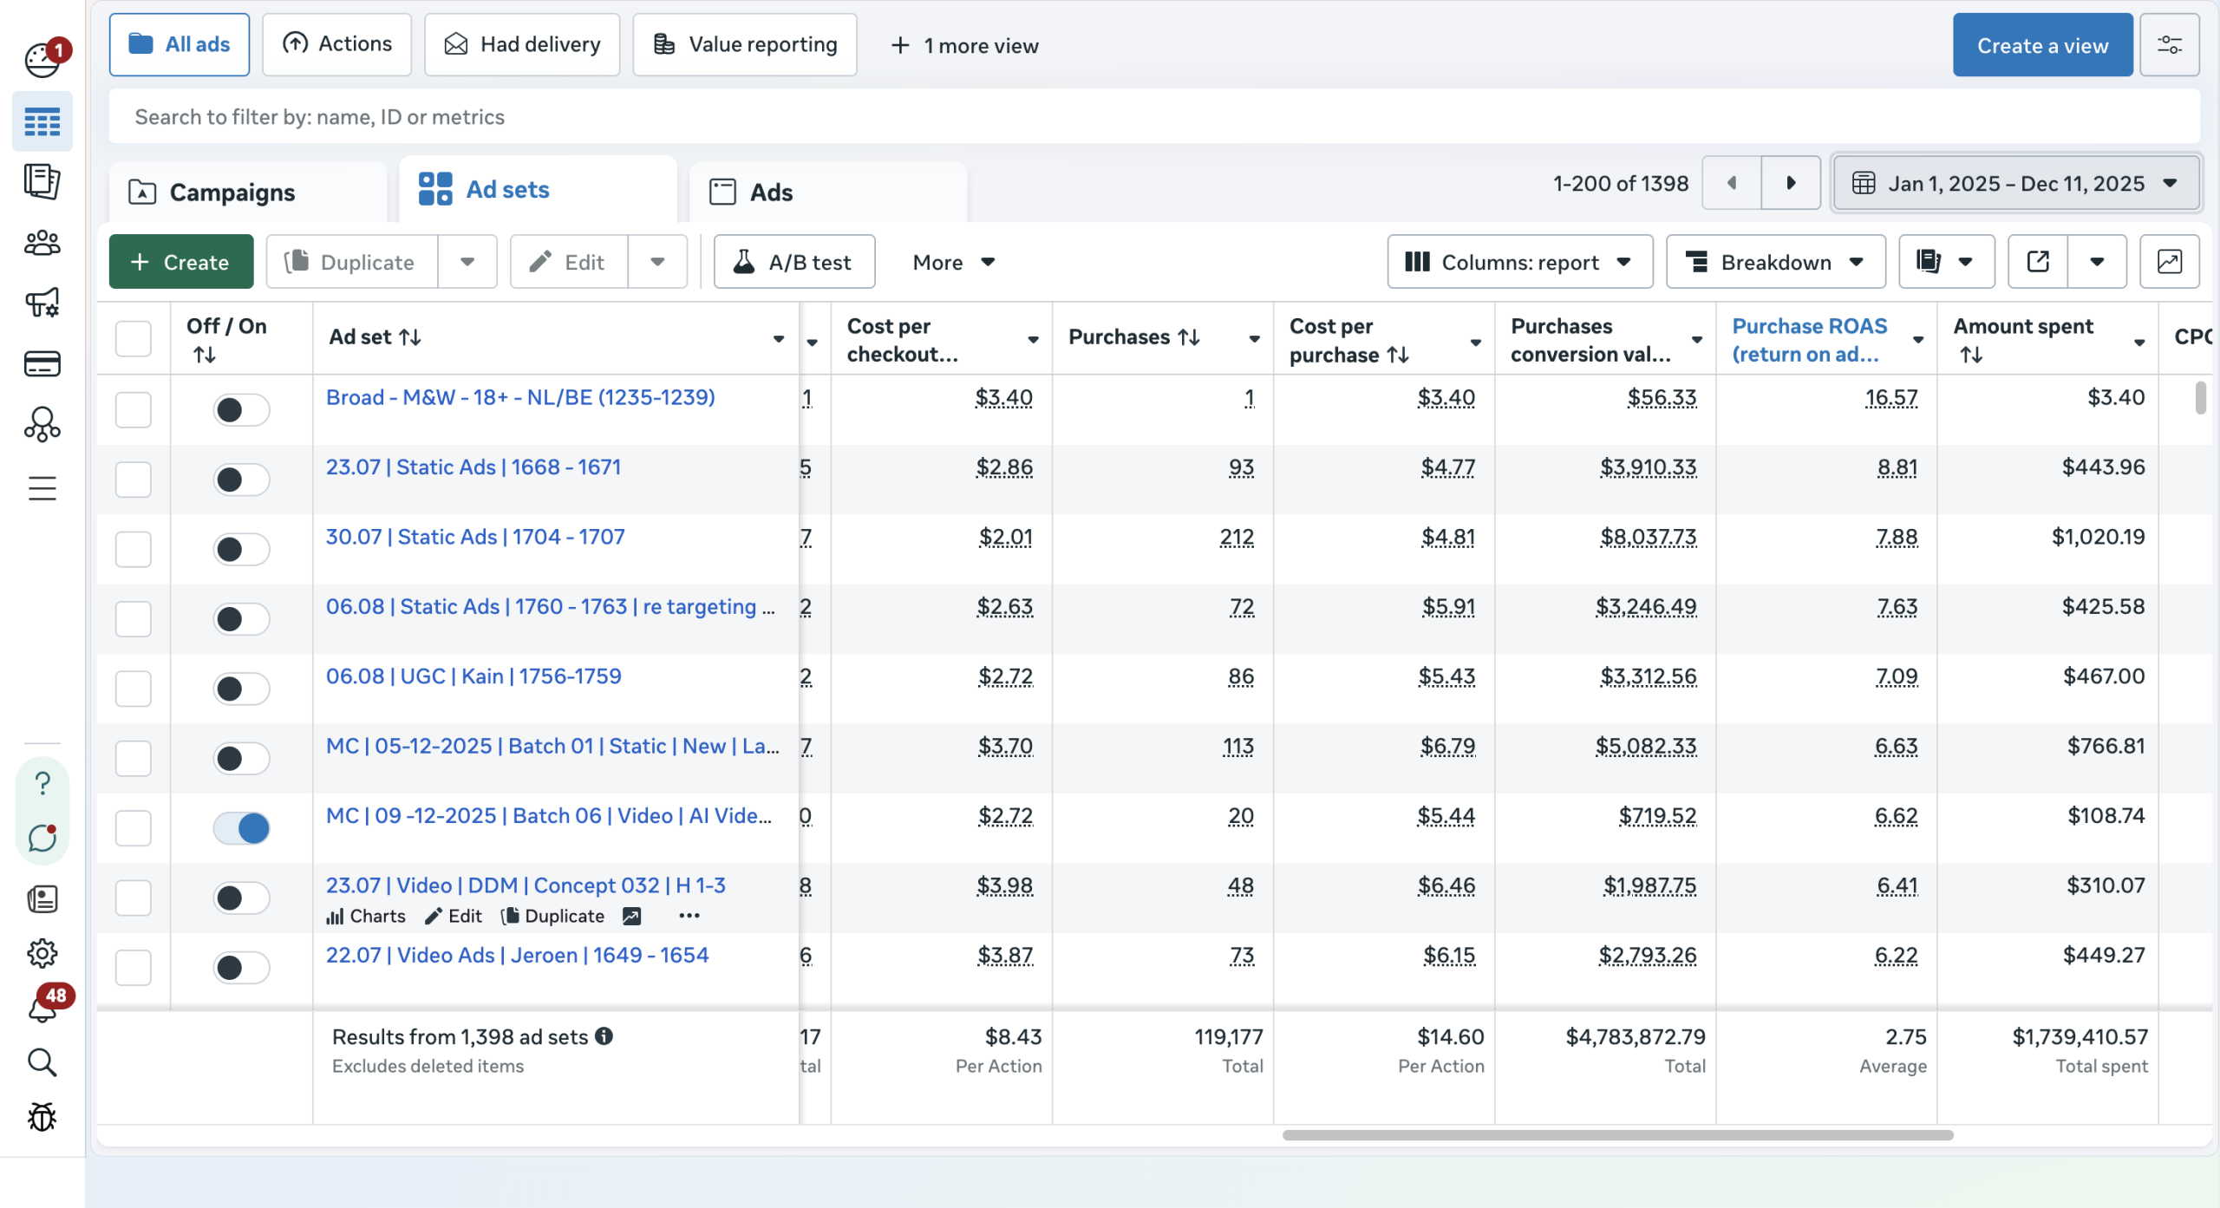The width and height of the screenshot is (2220, 1208).
Task: Open the Billing card icon in sidebar
Action: [x=42, y=363]
